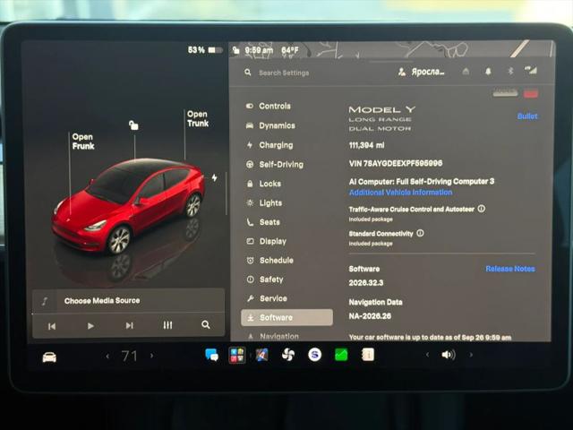Tap the speaker volume icon

coord(449,355)
